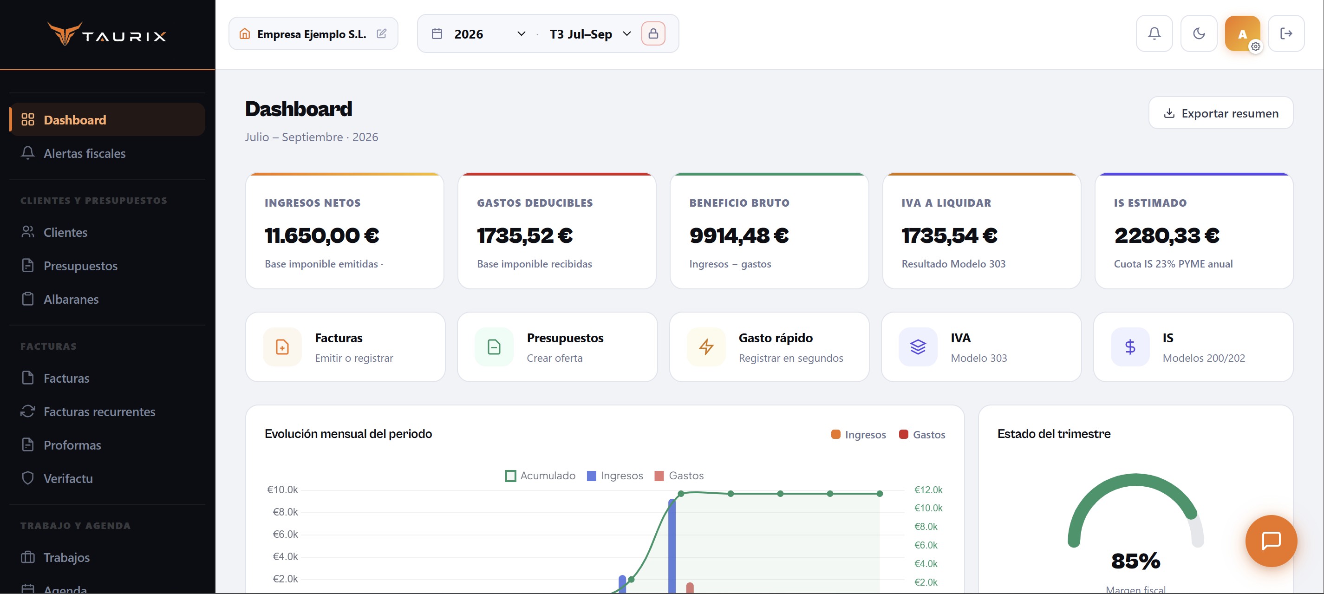Click the orange invoice icon on Facturas card
The image size is (1324, 594).
282,347
